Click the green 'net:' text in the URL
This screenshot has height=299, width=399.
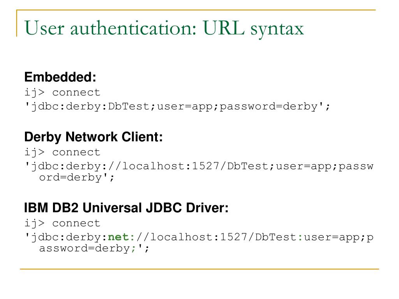122,237
